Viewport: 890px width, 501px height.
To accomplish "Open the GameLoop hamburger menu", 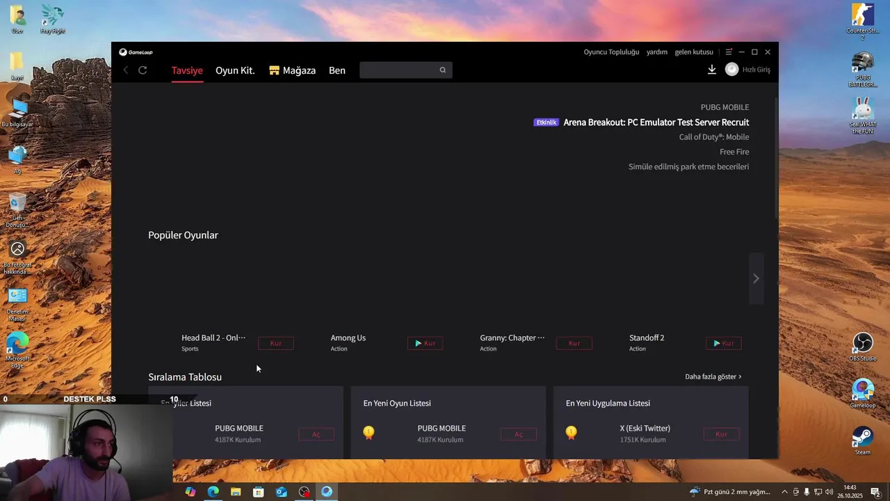I will [729, 52].
